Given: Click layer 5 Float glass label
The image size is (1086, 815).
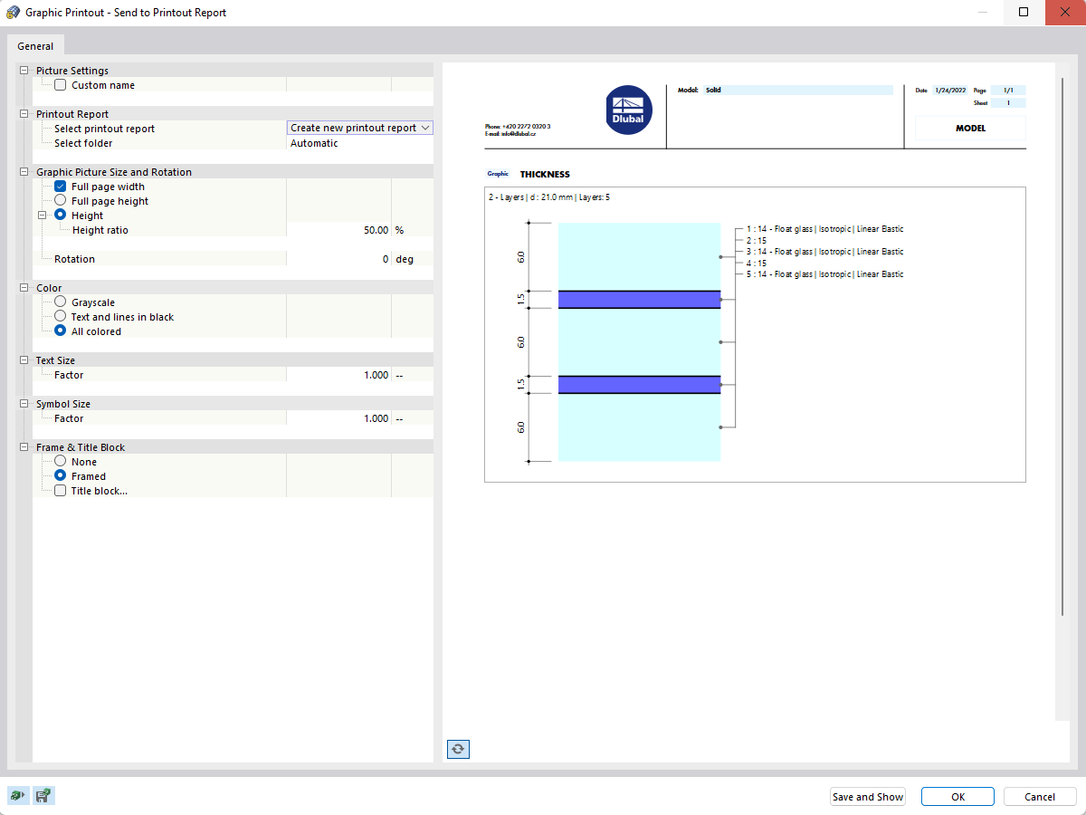Looking at the screenshot, I should coord(824,273).
